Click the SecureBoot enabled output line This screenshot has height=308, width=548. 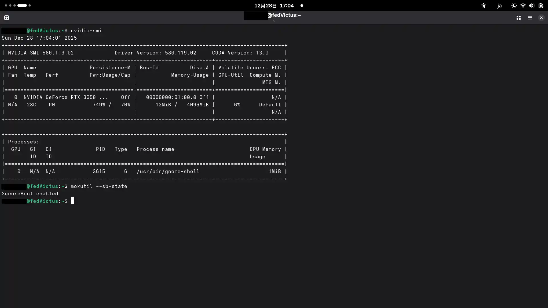[30, 194]
